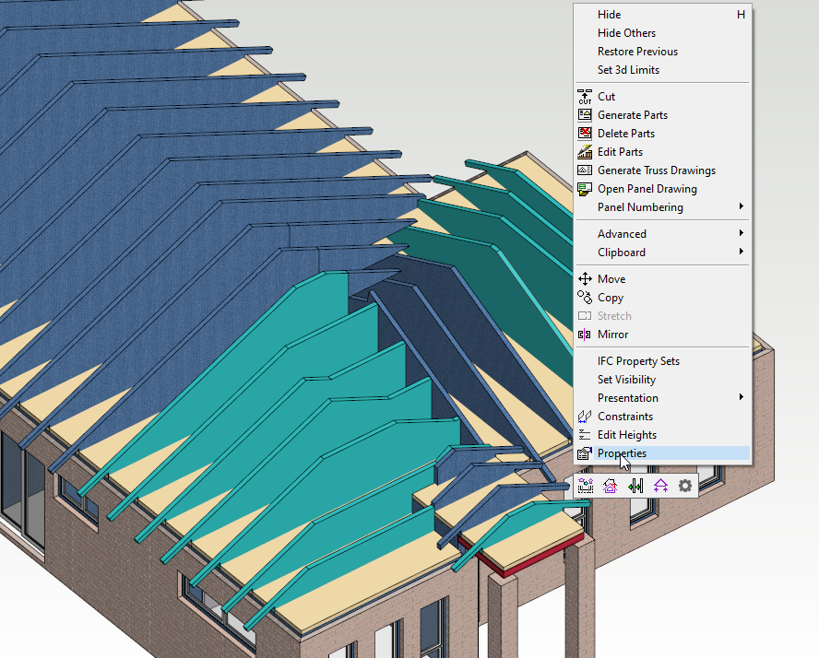Click the first selection-box icon in mini toolbar
Image resolution: width=819 pixels, height=658 pixels.
tap(585, 486)
